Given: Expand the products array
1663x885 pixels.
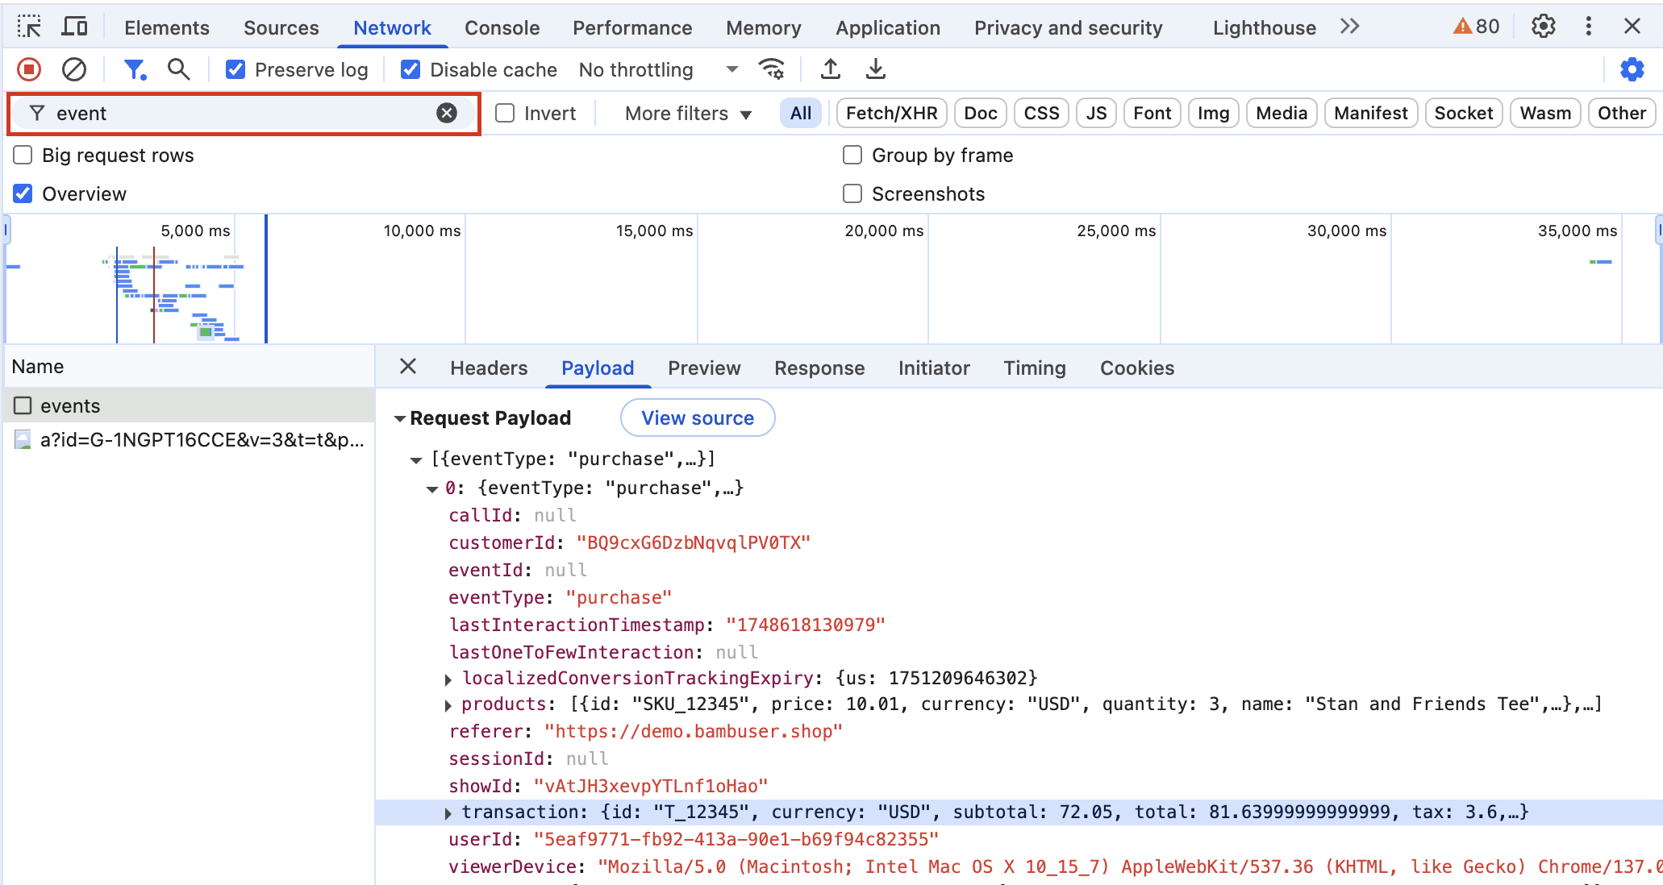Looking at the screenshot, I should tap(448, 705).
